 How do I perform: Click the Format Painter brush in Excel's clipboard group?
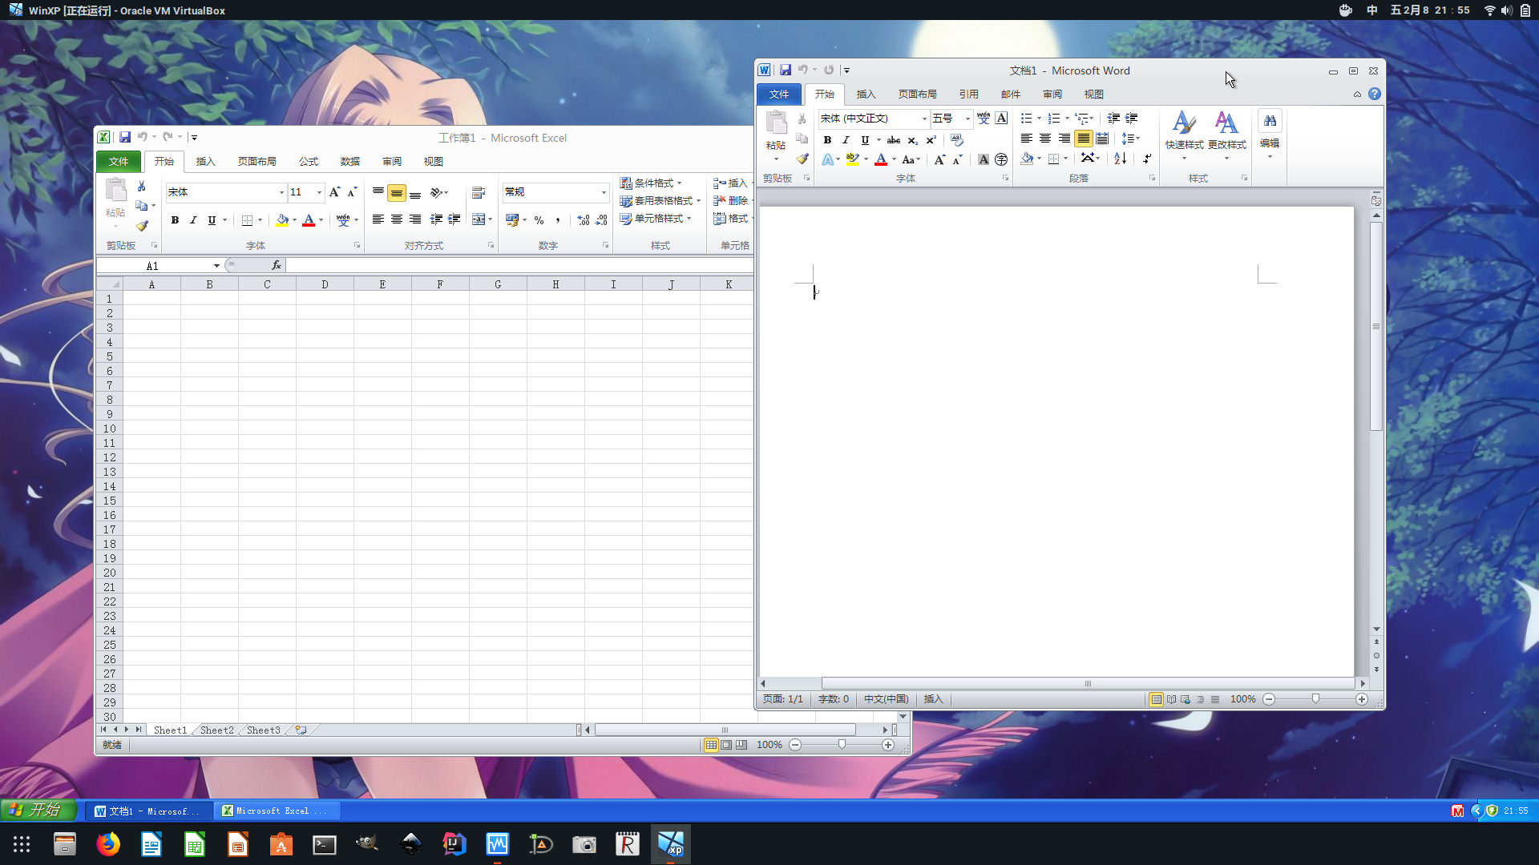142,226
